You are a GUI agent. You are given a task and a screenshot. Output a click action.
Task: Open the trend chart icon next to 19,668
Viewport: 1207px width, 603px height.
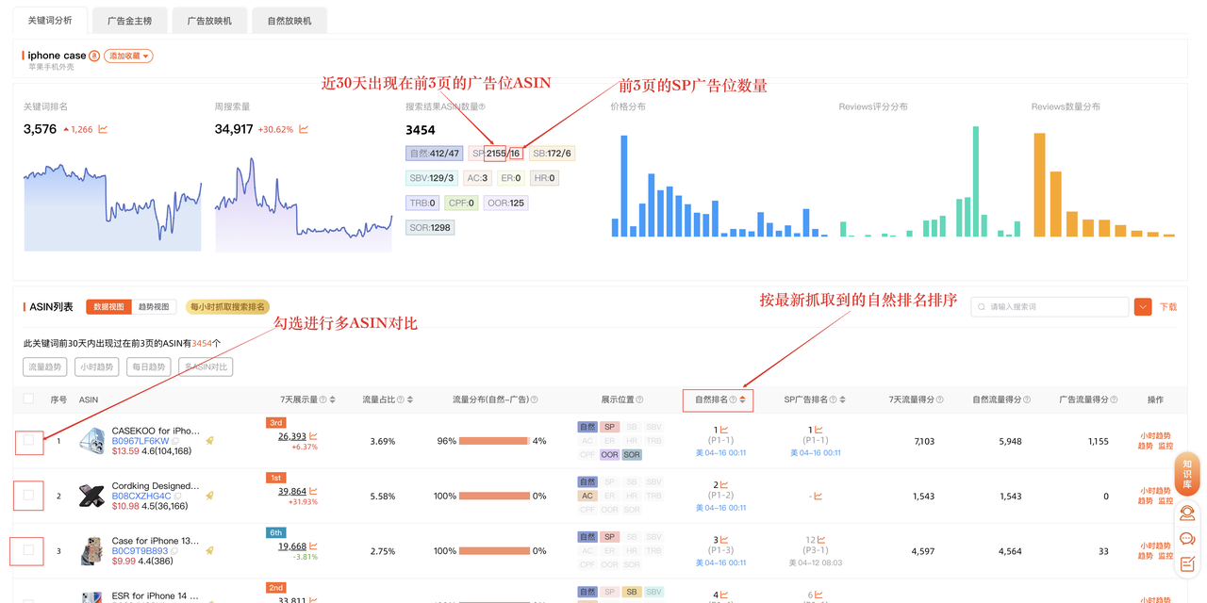313,546
